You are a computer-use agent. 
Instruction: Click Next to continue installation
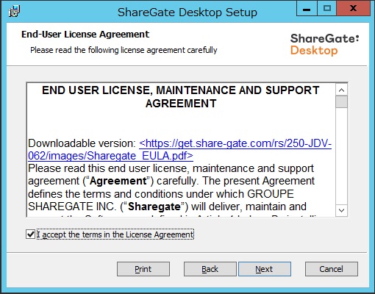coord(265,269)
